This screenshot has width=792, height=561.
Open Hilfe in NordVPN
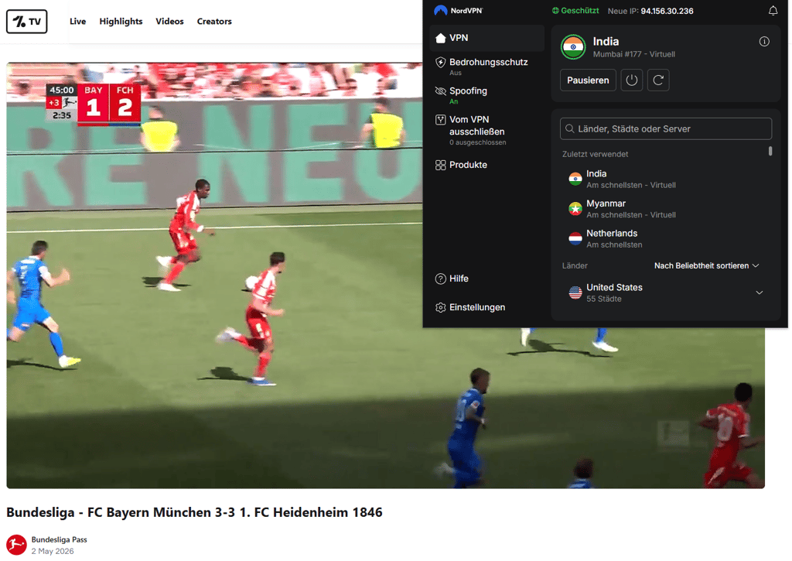coord(487,279)
